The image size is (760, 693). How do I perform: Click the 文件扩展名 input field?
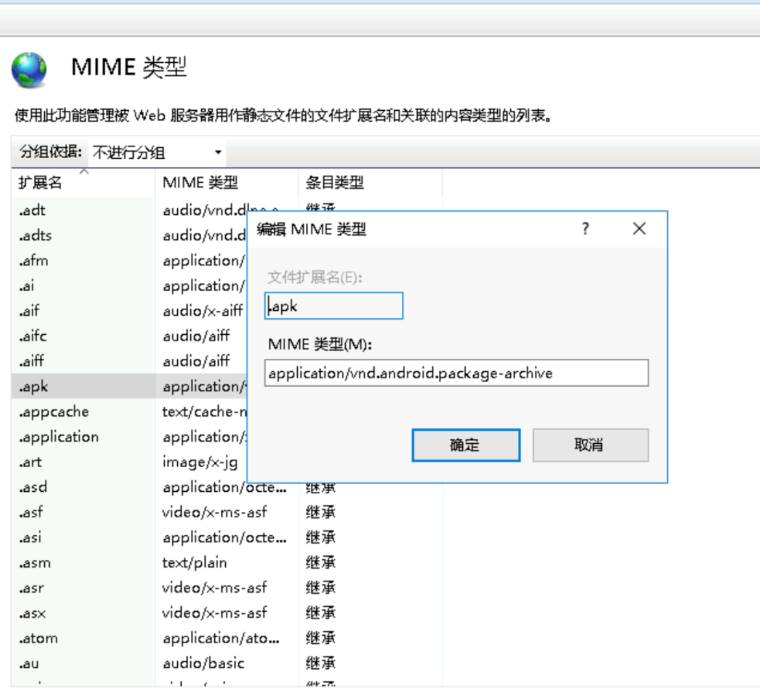click(x=334, y=306)
